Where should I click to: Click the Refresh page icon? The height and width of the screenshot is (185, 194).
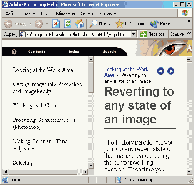[67, 24]
